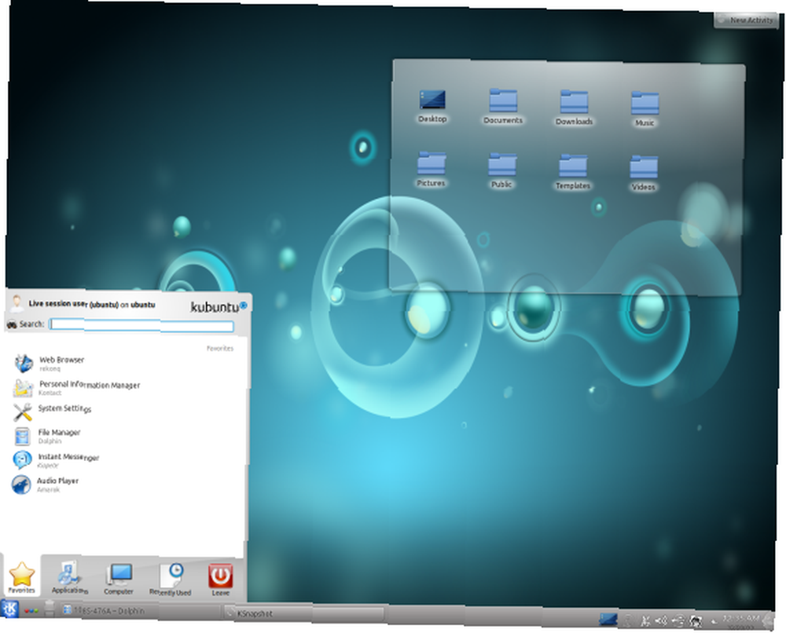The width and height of the screenshot is (786, 633).
Task: Open the activity switcher dots icon
Action: click(31, 610)
